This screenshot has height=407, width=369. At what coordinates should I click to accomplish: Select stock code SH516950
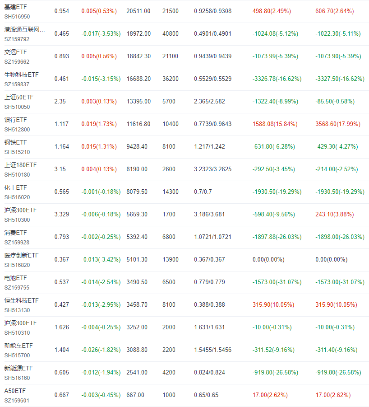coord(17,17)
